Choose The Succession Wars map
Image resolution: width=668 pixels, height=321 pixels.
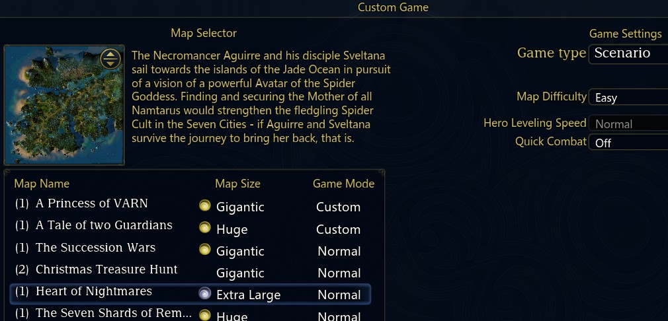tap(190, 248)
